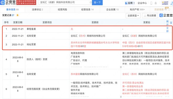
Task: Open notifications bell in the header
Action: click(156, 3)
